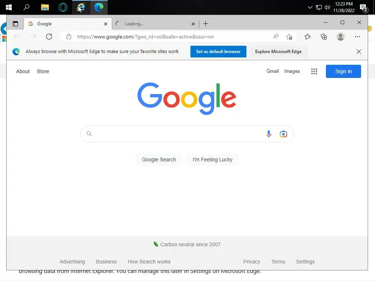Open Collections panel
Screen dimensions: 375x281
point(324,37)
